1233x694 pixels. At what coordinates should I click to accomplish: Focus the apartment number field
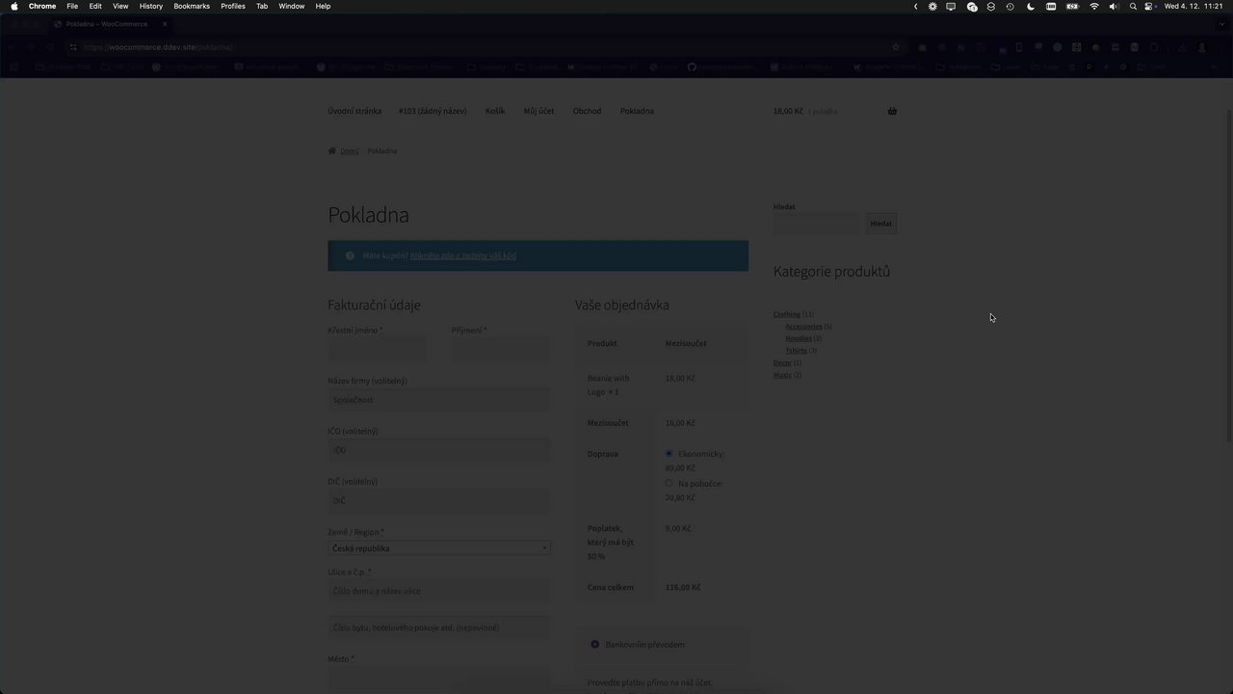(x=439, y=627)
